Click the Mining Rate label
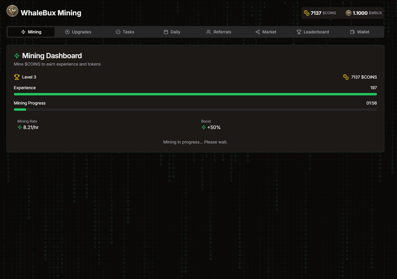The height and width of the screenshot is (279, 397). click(27, 121)
